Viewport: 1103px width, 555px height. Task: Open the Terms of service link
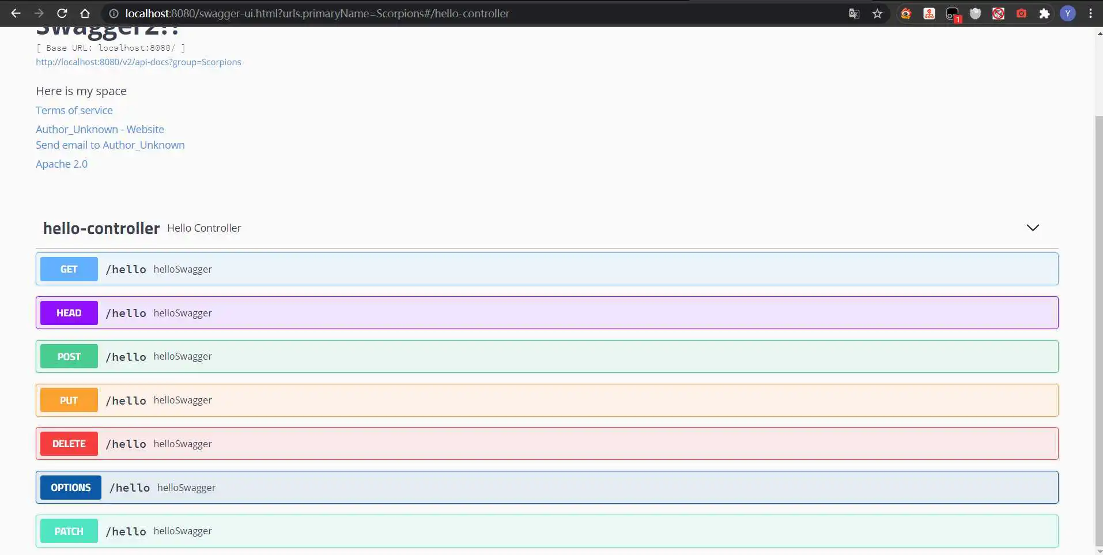point(74,110)
